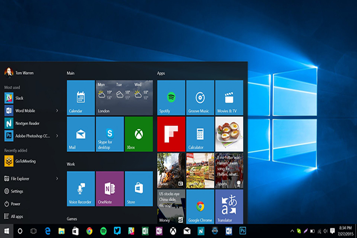Launch the OneNote tile under Work

110,189
